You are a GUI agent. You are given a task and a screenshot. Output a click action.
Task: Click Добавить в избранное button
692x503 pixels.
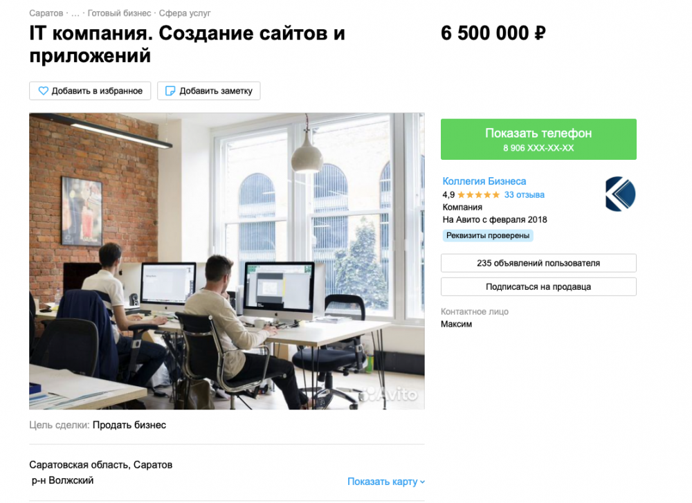[90, 91]
